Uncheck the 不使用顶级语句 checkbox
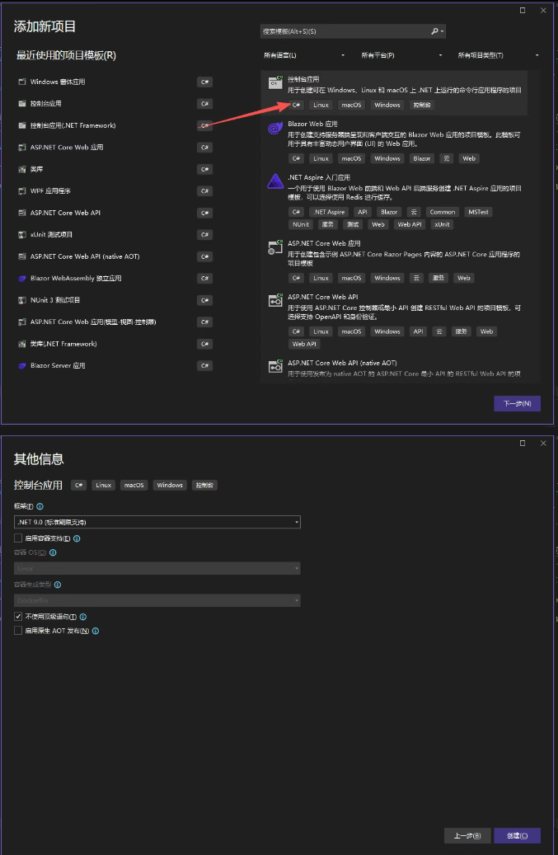558x855 pixels. coord(18,617)
